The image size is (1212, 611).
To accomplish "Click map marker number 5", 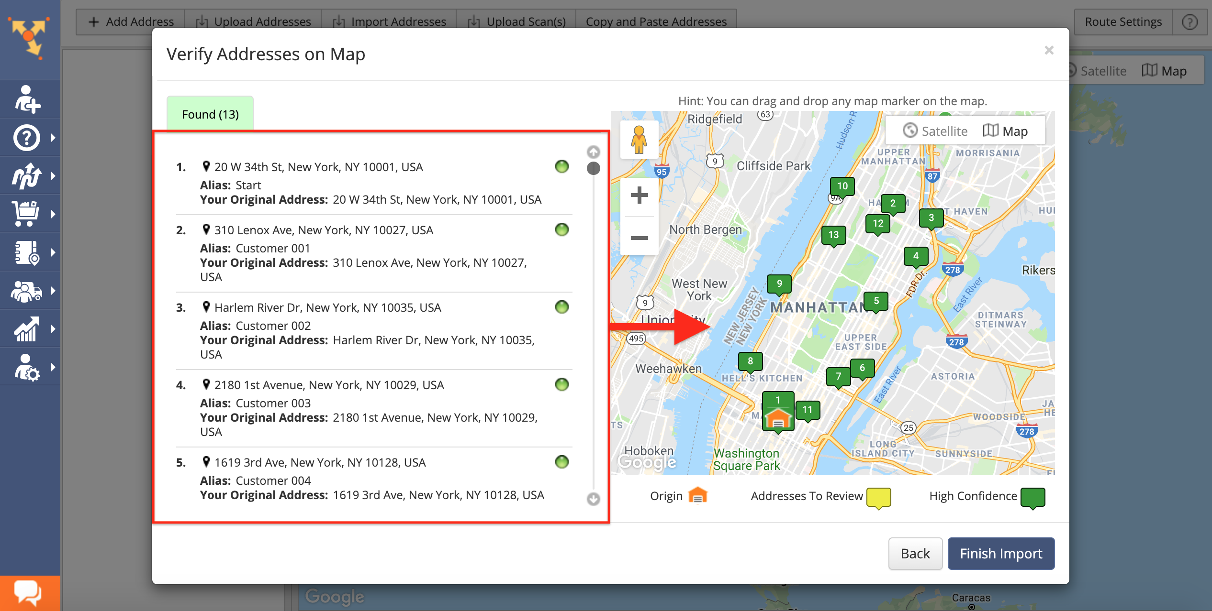I will pyautogui.click(x=876, y=302).
